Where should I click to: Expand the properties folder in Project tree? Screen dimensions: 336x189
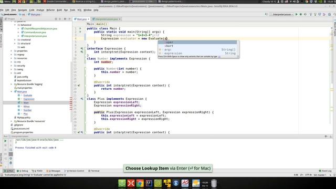point(12,51)
